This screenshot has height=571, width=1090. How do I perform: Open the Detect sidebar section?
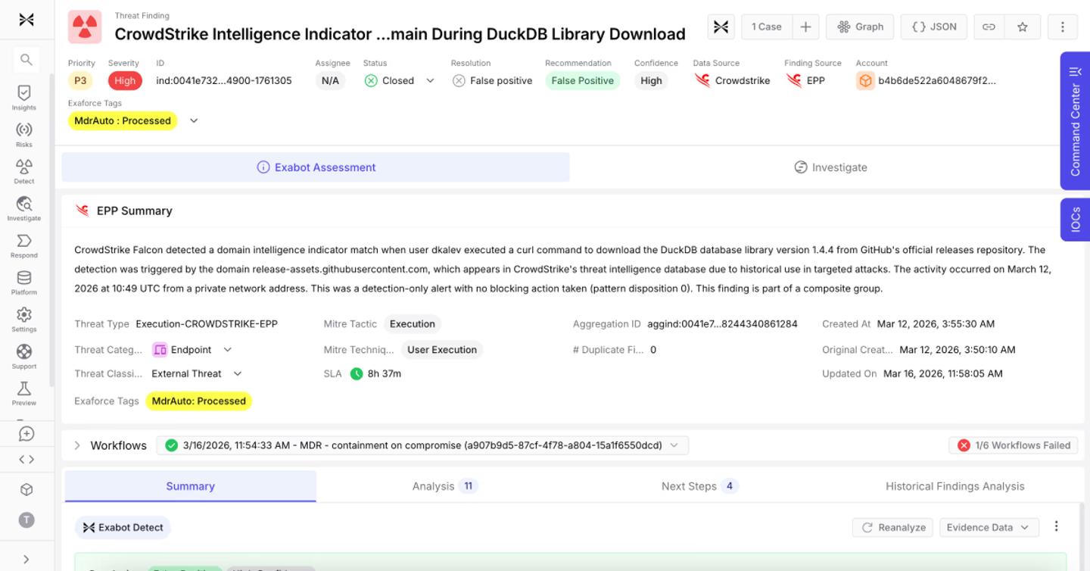pos(24,171)
